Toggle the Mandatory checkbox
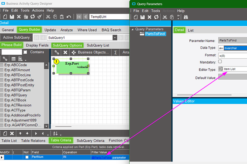Image resolution: width=247 pixels, height=164 pixels. coord(220,61)
